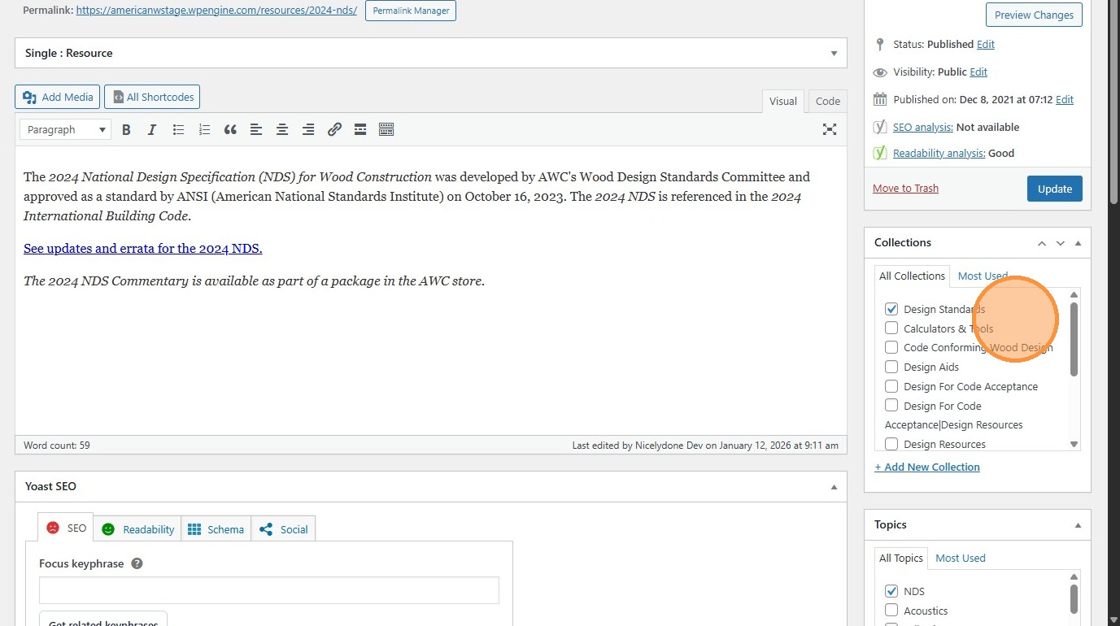Apply blockquote formatting
Screen dimensions: 1120x626
pyautogui.click(x=230, y=129)
